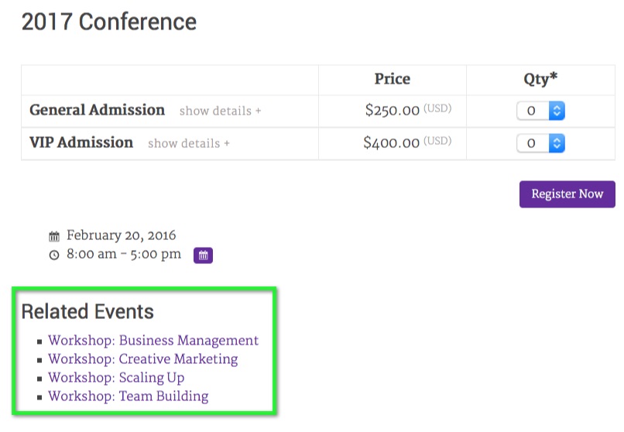The image size is (624, 432).
Task: Open the VIP Admission quantity dropdown
Action: tap(540, 143)
